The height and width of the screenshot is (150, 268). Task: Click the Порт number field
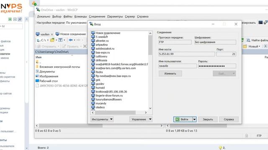tap(226, 54)
